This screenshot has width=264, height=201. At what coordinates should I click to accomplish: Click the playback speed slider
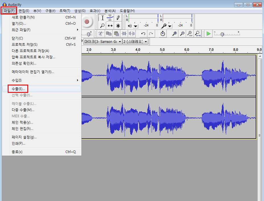tap(222, 34)
